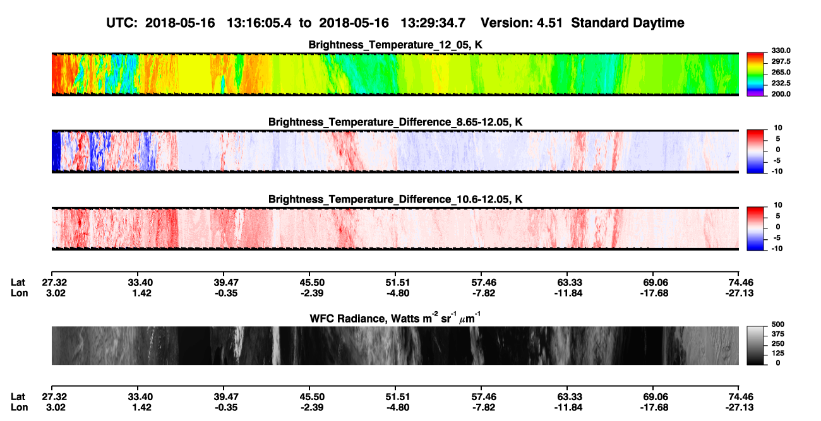Click the 'Lat' label on the bottom axis
Image resolution: width=821 pixels, height=421 pixels.
[x=18, y=397]
